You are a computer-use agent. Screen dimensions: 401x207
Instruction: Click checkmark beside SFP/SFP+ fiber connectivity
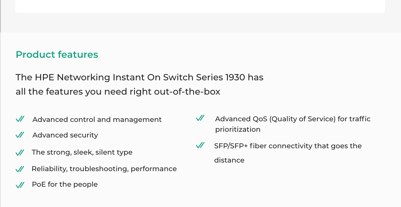point(200,145)
